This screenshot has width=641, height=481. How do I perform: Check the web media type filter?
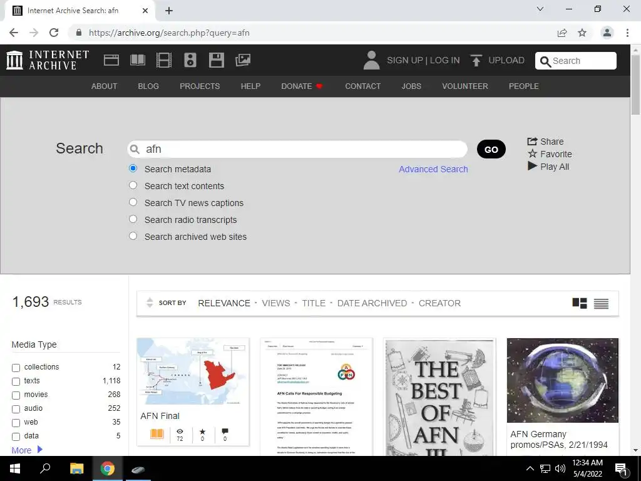16,423
